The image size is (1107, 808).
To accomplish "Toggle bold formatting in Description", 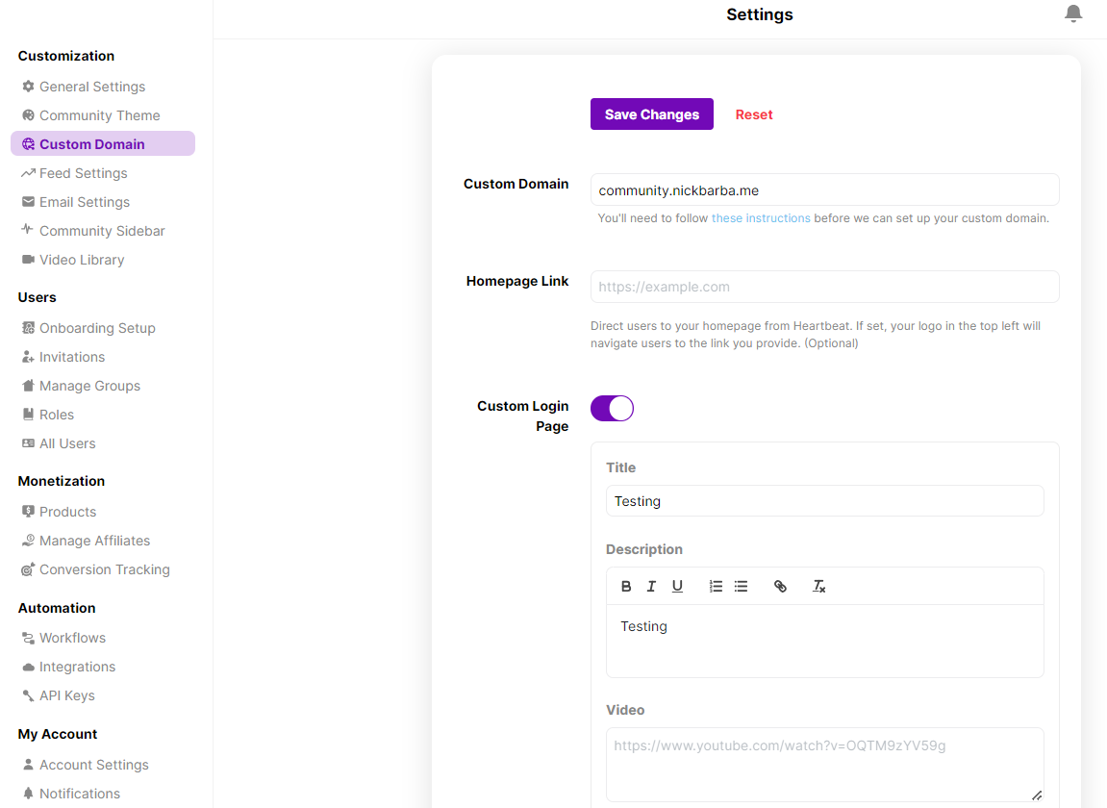I will (626, 586).
